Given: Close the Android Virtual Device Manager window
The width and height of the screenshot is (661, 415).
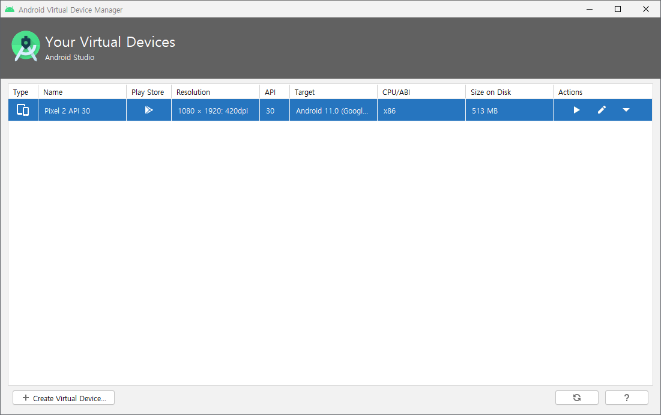Looking at the screenshot, I should click(x=646, y=9).
